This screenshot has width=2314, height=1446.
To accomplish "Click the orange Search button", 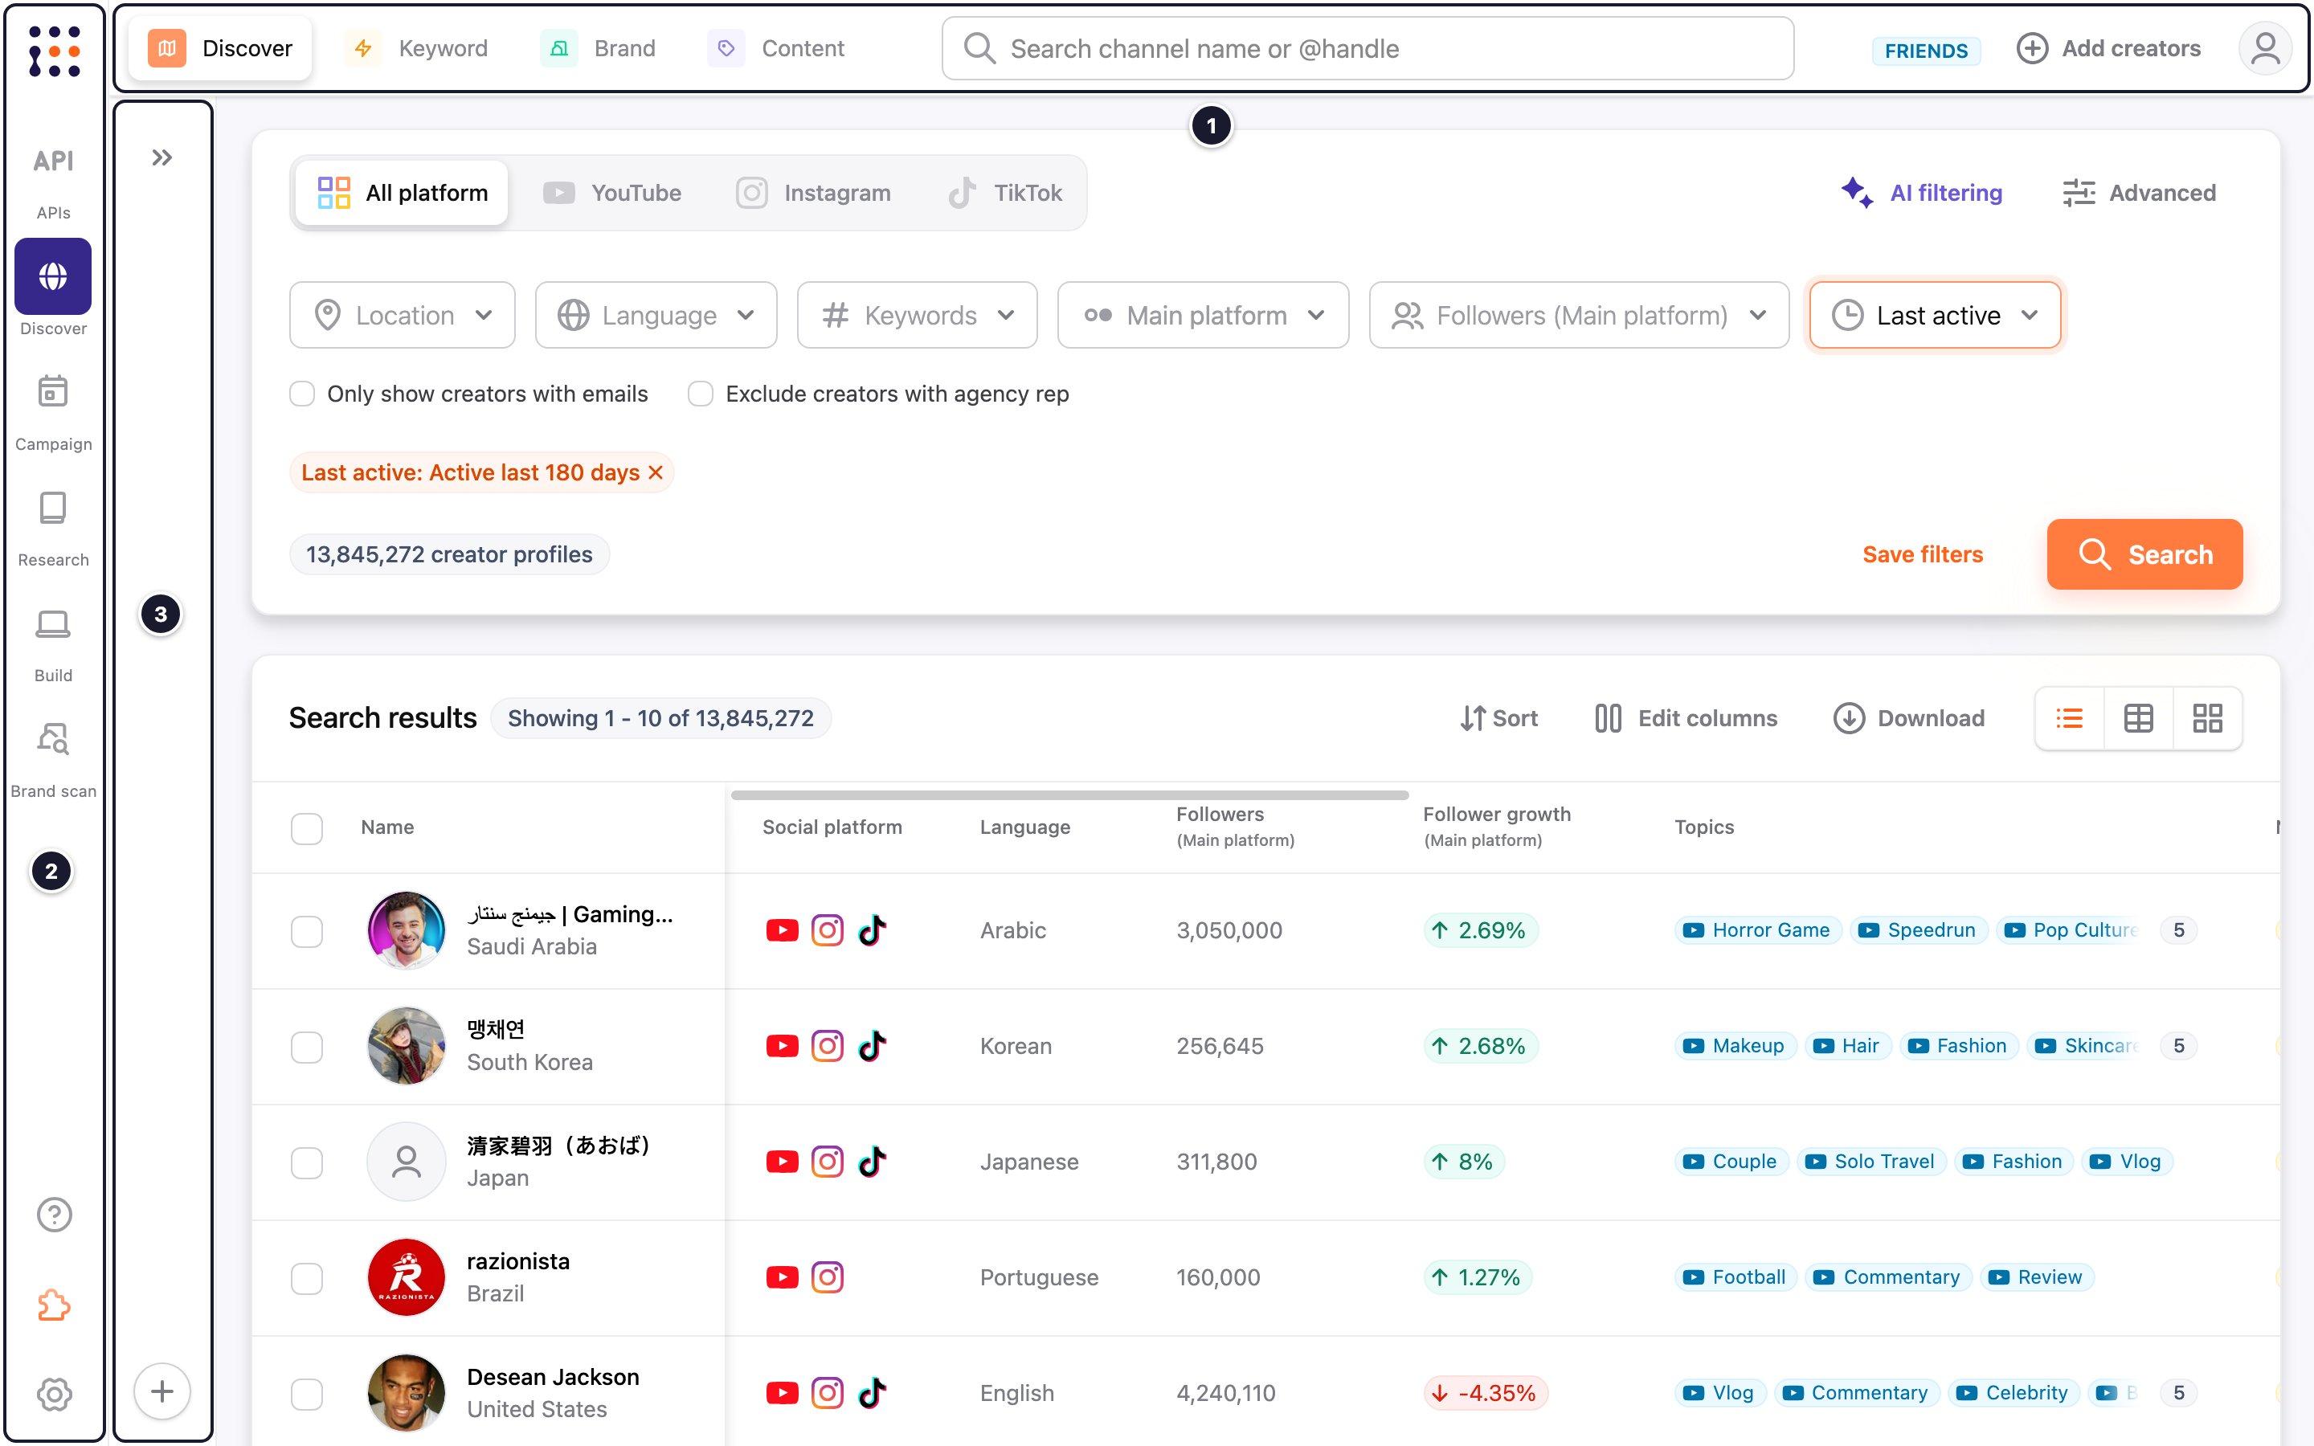I will click(x=2144, y=553).
